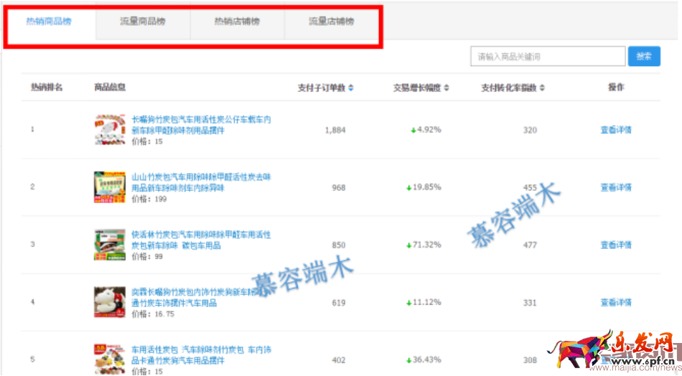Switch to the 热销商品榜 tab
Viewport: 682px width, 376px height.
49,22
